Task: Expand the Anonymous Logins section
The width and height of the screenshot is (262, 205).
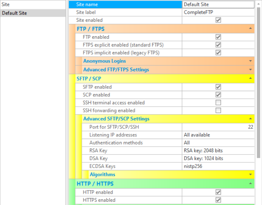Action: (250, 61)
